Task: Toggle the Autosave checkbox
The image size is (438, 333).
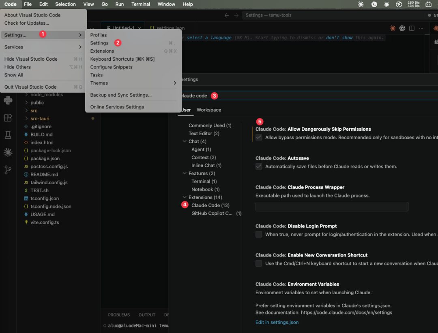Action: tap(259, 166)
